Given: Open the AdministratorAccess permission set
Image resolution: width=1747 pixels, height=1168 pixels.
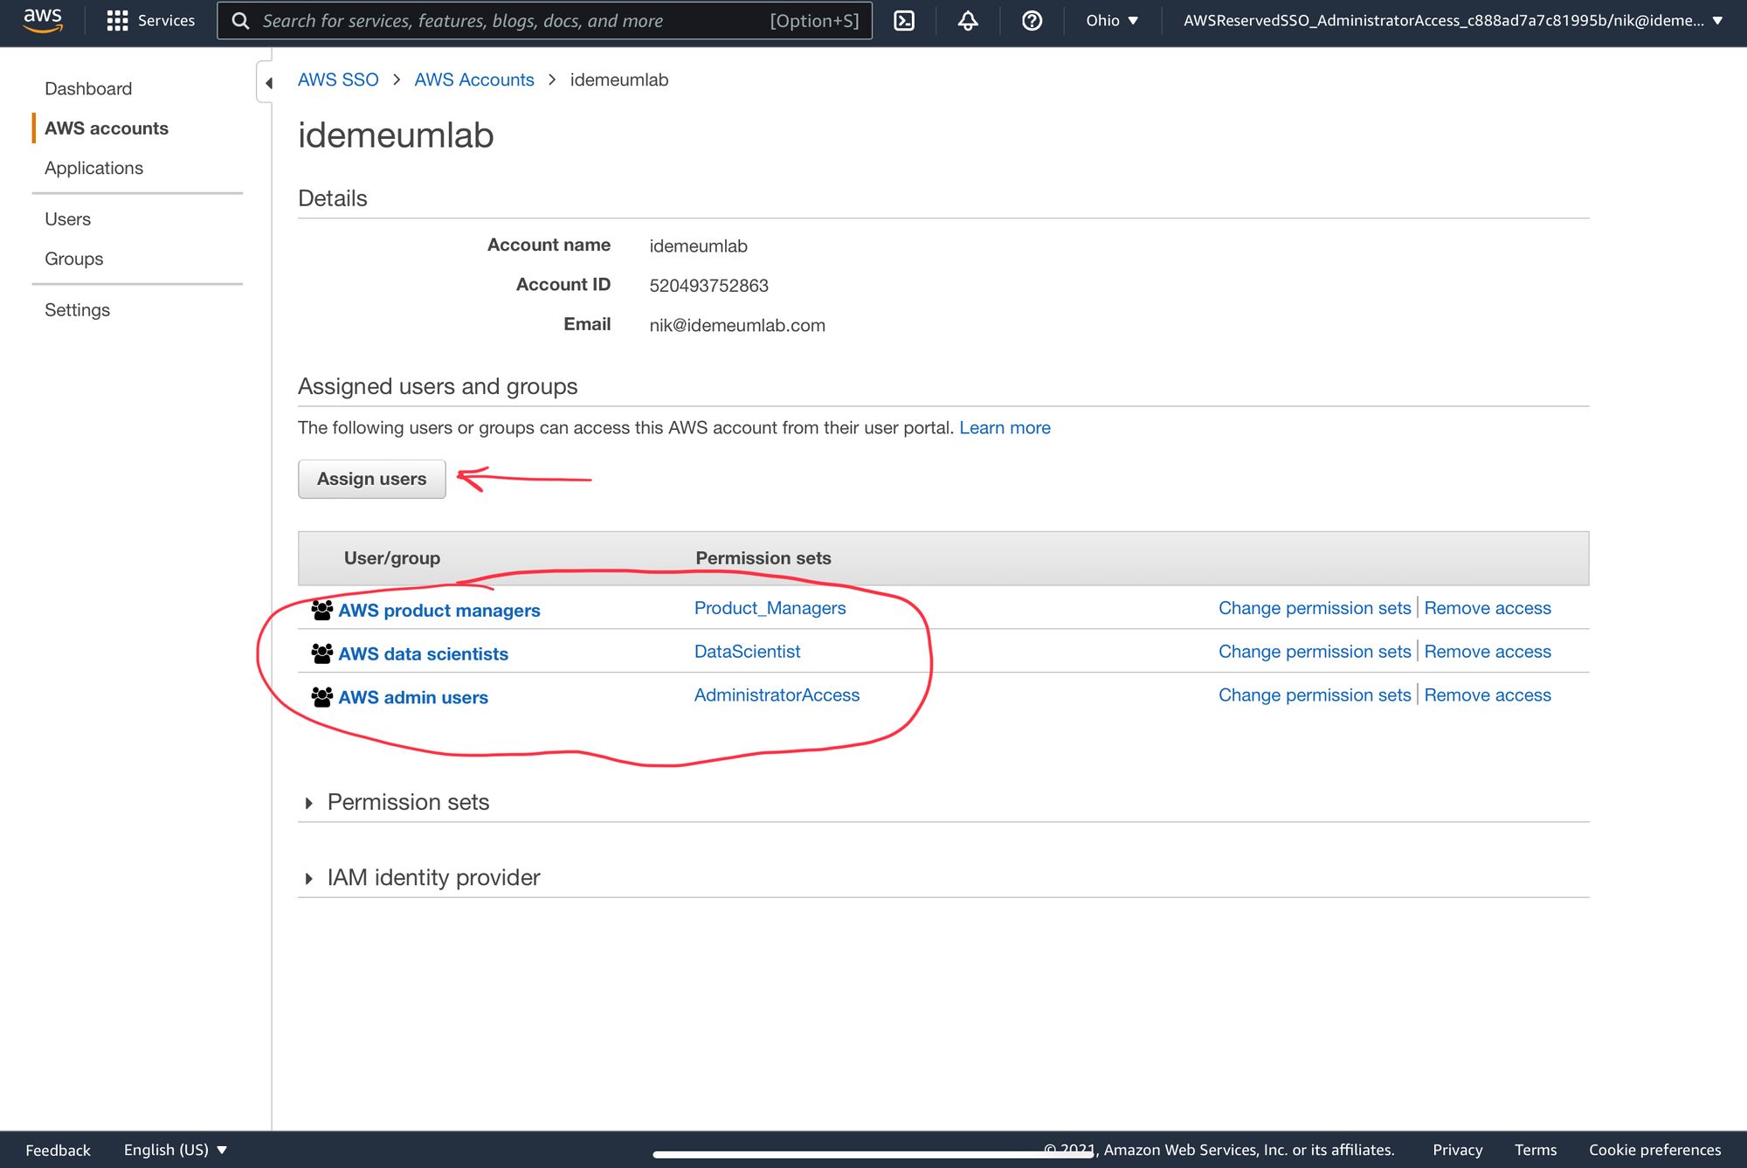Looking at the screenshot, I should (x=777, y=695).
